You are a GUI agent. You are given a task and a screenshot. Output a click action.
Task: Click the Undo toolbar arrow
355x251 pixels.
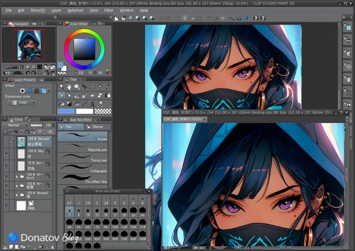[161, 18]
